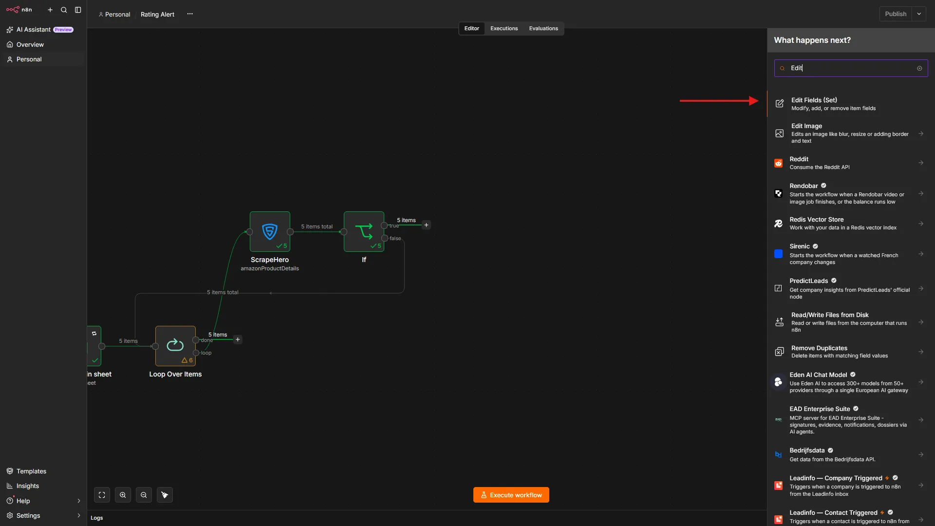Switch to the Evaluations tab
935x526 pixels.
click(x=543, y=29)
